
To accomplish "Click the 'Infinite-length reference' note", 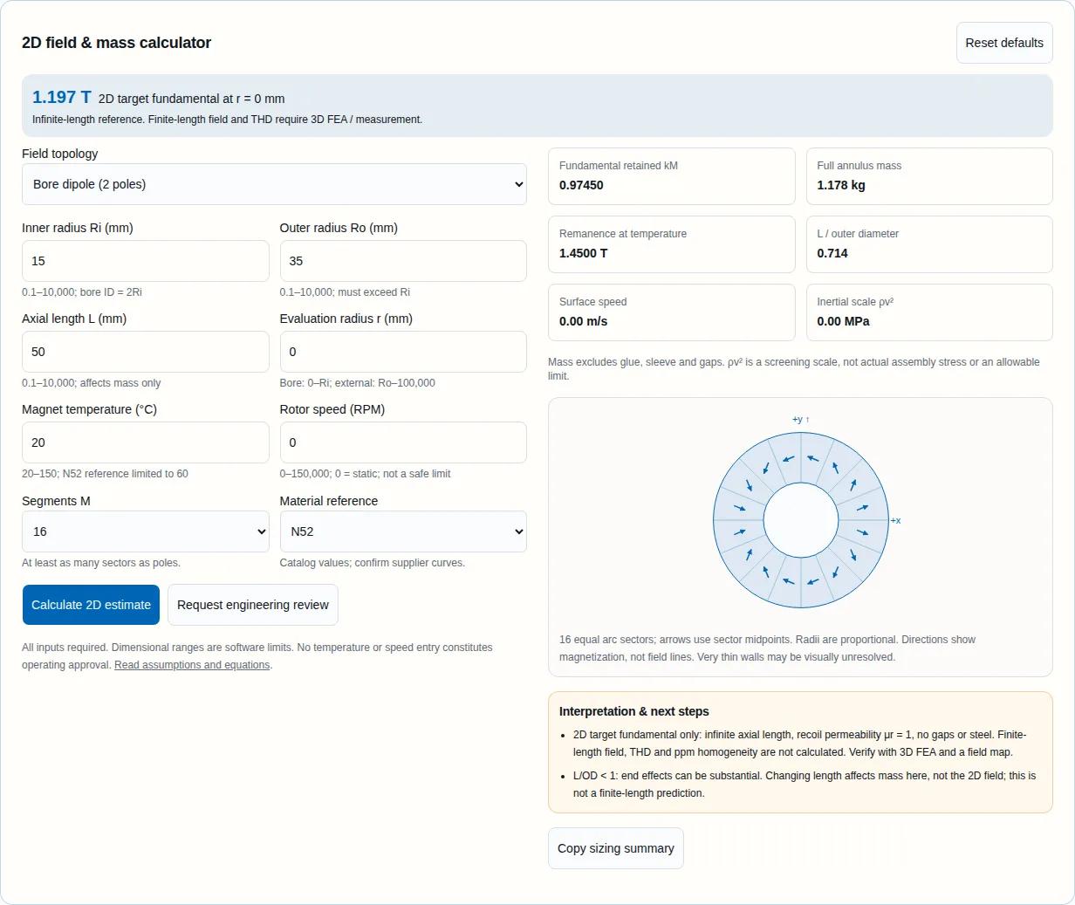I will click(x=228, y=120).
